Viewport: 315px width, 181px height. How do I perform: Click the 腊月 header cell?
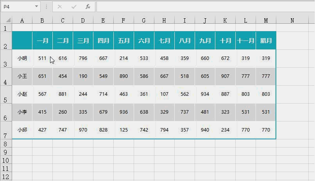[266, 40]
